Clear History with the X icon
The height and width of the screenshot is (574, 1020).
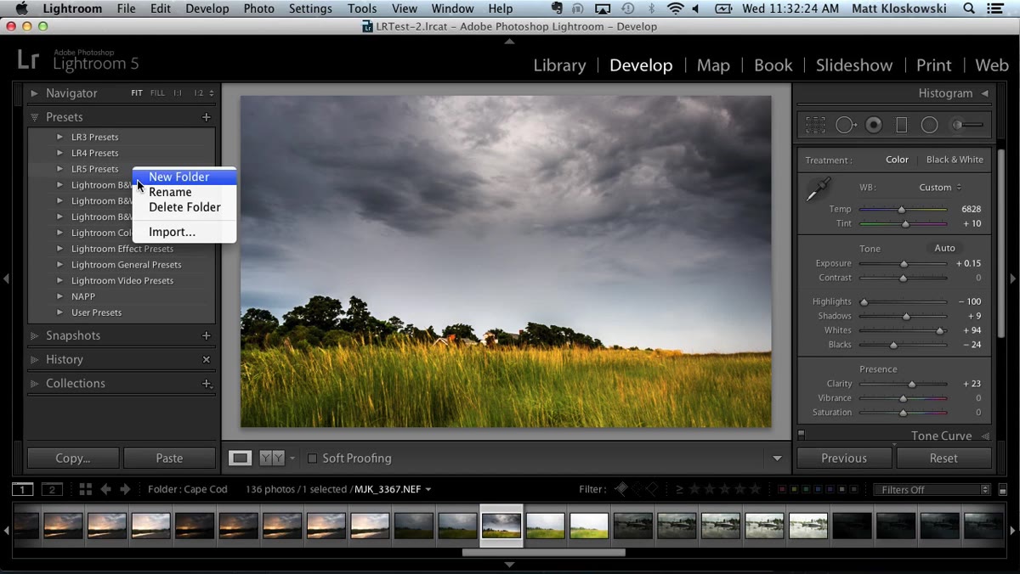(x=206, y=359)
